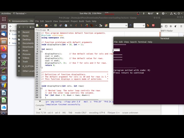This screenshot has height=138, width=184.
Task: Click the up chevron below the Compiler tab
Action: pyautogui.click(x=40, y=109)
